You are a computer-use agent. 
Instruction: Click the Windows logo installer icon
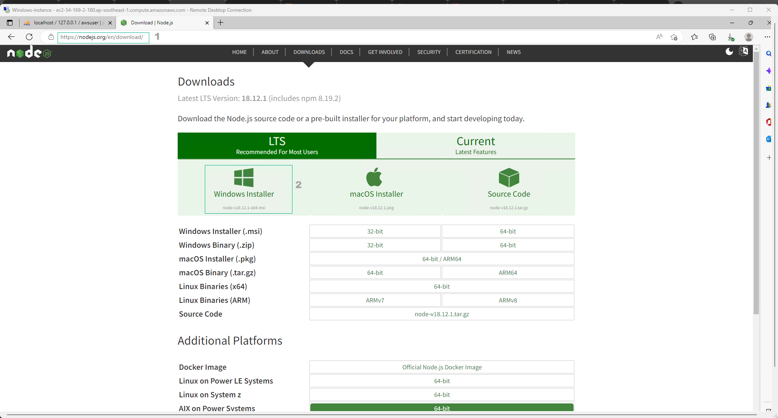tap(244, 178)
